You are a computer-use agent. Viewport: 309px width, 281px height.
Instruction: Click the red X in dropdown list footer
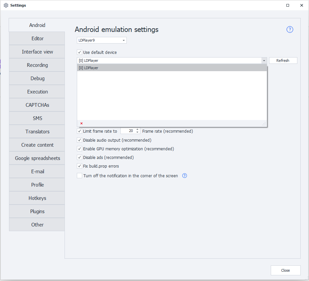click(x=81, y=123)
